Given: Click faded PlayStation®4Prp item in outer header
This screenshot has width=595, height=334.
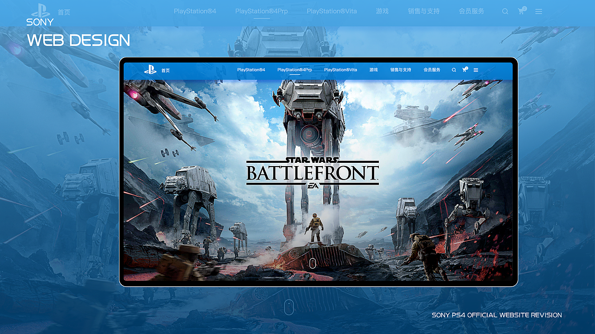Looking at the screenshot, I should 262,11.
